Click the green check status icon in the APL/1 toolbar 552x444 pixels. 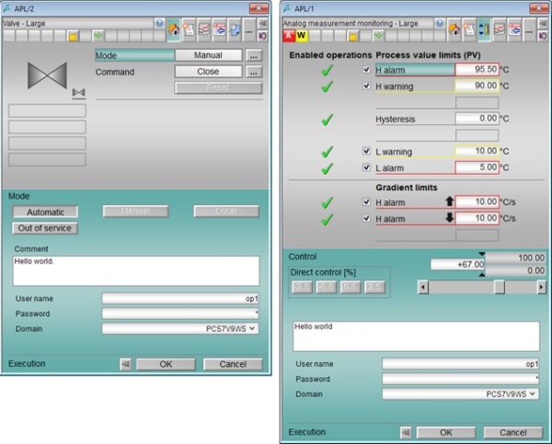click(378, 36)
